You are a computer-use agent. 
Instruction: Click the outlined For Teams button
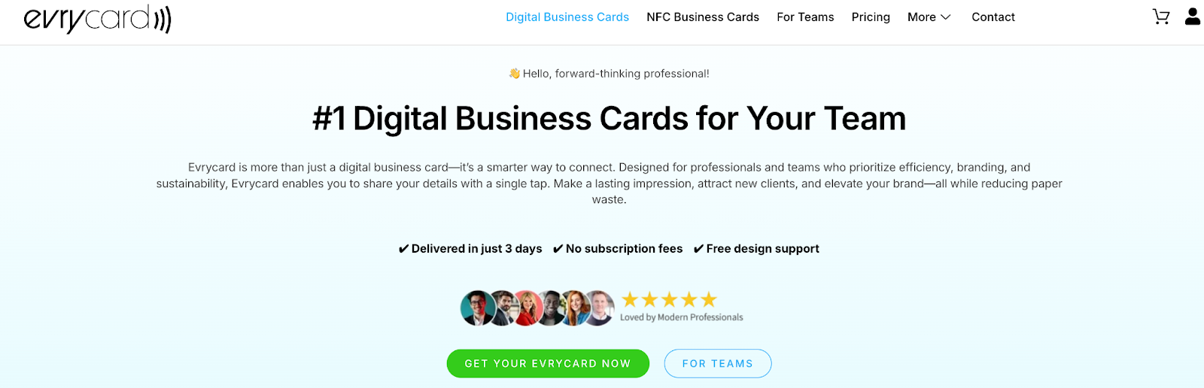[718, 363]
